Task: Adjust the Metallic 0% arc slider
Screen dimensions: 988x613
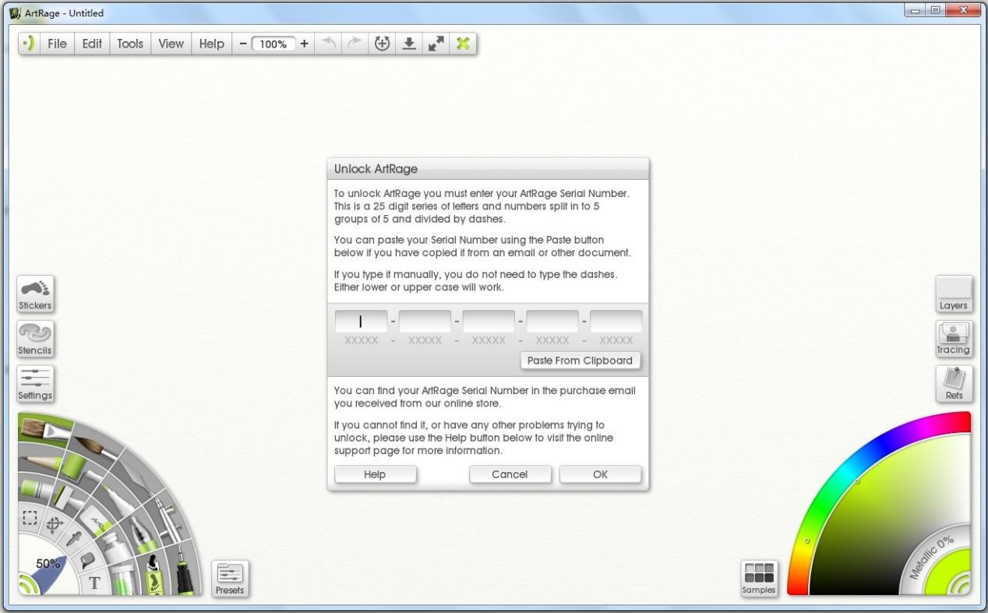Action: click(933, 558)
